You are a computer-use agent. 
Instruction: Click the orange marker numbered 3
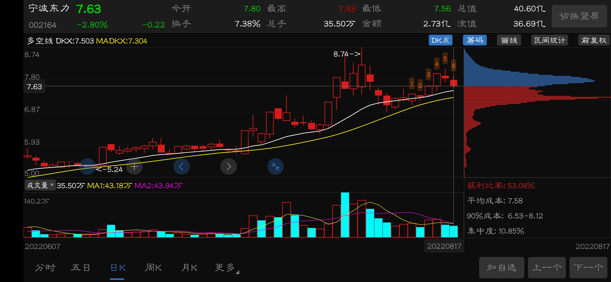(x=428, y=75)
